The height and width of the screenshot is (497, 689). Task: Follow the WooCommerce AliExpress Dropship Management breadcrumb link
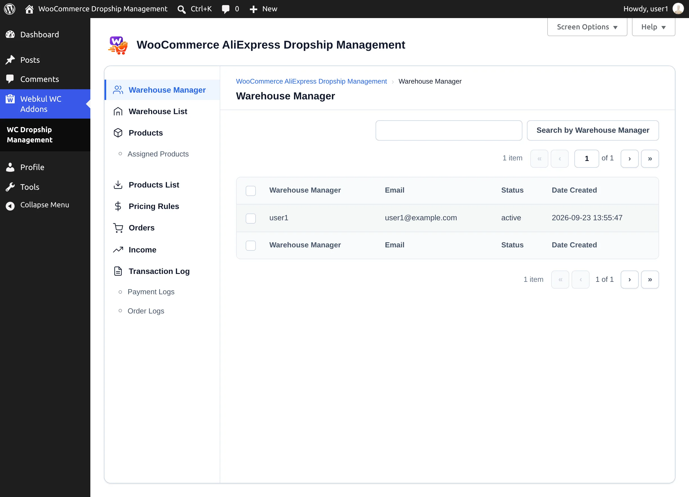(x=311, y=81)
